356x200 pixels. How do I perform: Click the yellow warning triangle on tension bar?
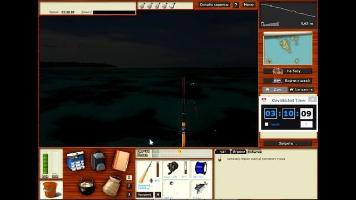click(x=180, y=151)
